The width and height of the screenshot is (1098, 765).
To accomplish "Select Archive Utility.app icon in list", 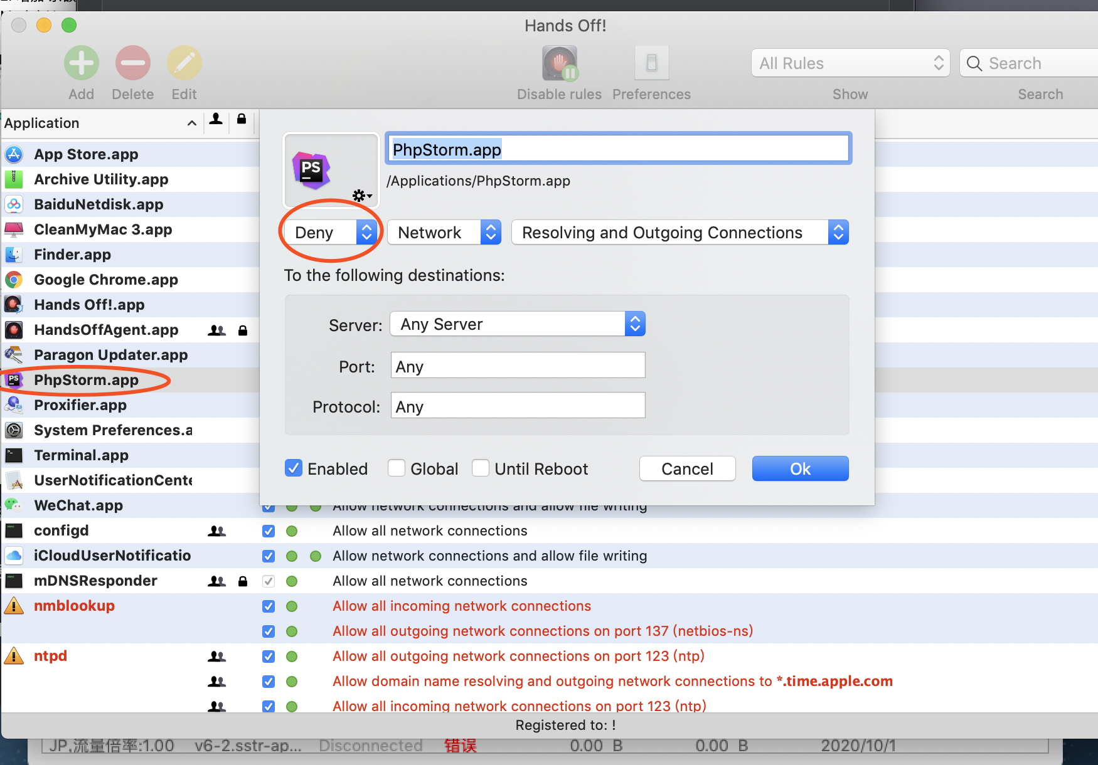I will 14,179.
